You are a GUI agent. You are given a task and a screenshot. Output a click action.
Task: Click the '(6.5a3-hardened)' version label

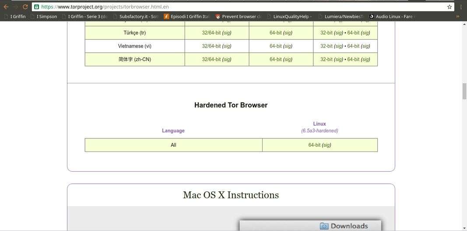(x=320, y=131)
